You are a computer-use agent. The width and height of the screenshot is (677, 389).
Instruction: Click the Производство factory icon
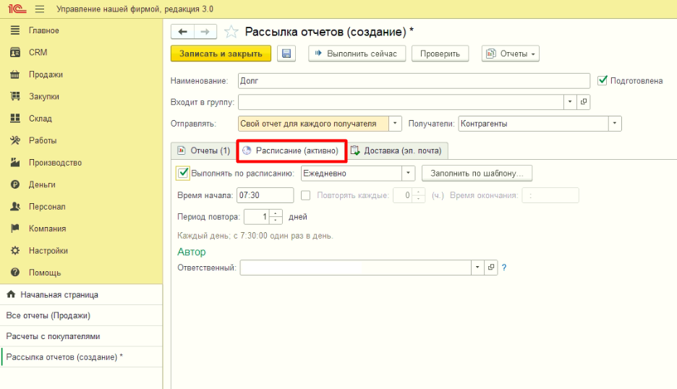15,163
